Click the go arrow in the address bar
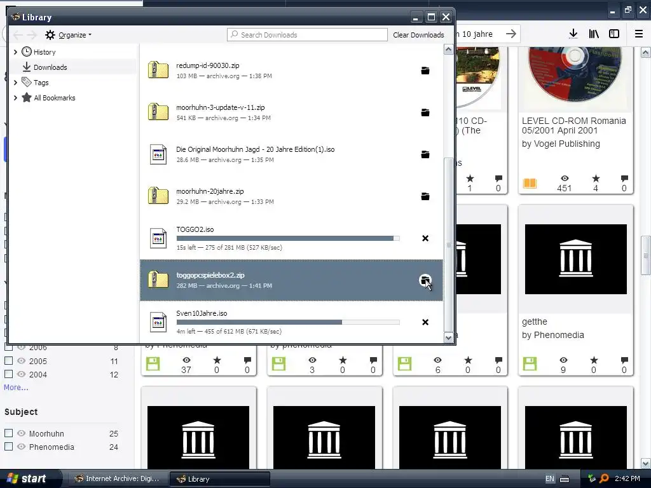The width and height of the screenshot is (651, 488). (511, 34)
